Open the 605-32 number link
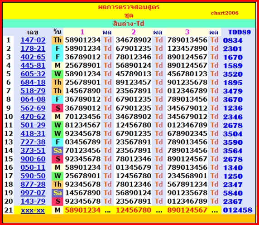This screenshot has height=225, width=259. [x=33, y=74]
